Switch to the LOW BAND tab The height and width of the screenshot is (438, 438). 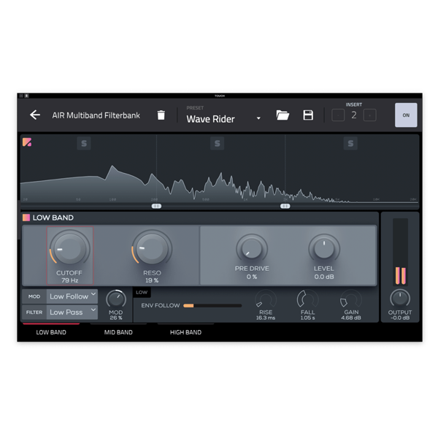[51, 332]
